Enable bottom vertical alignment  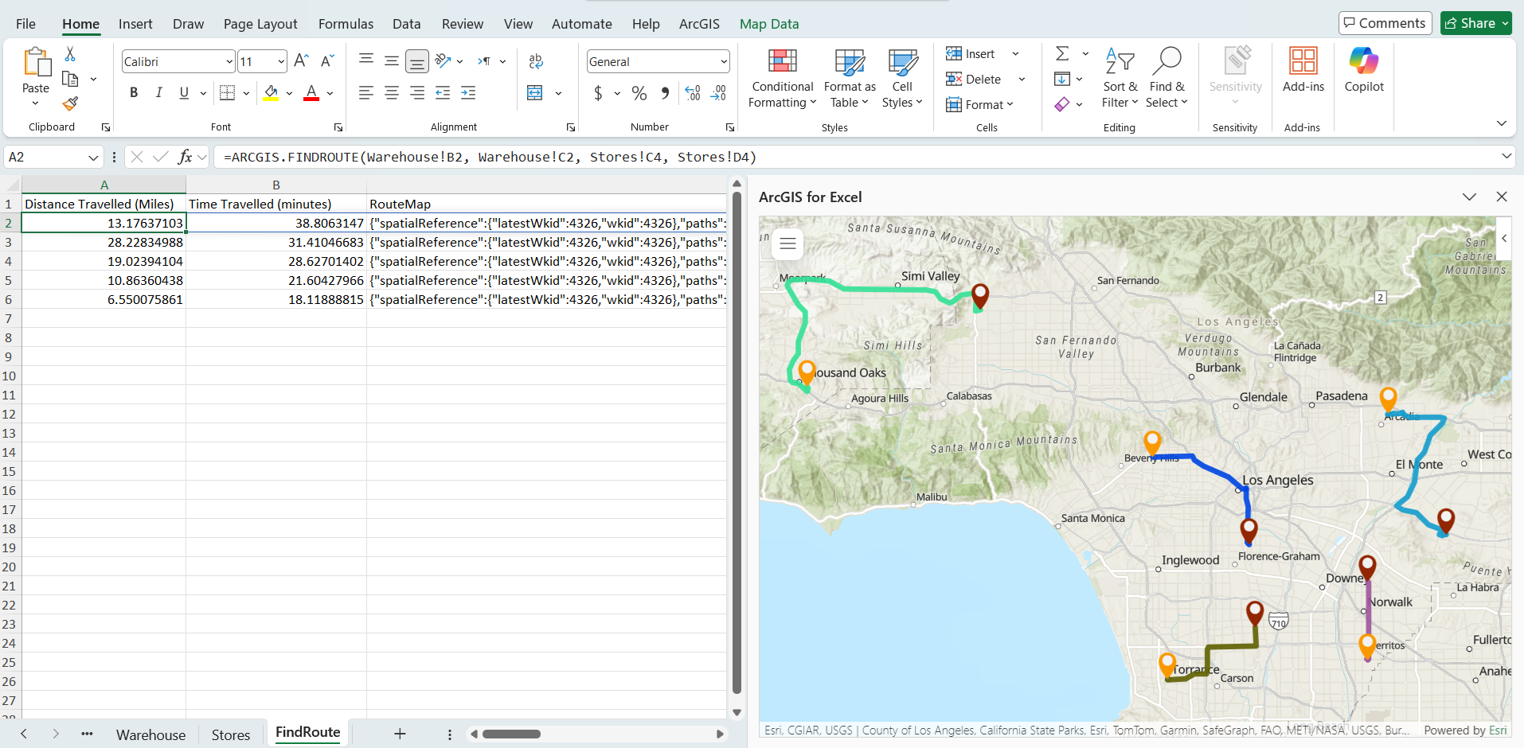416,61
